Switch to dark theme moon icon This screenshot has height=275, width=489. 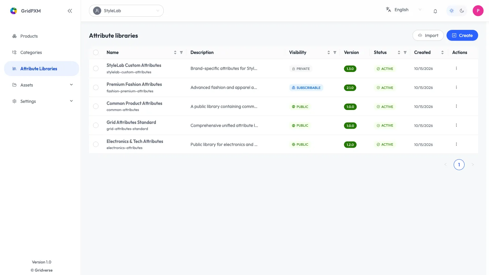click(462, 11)
